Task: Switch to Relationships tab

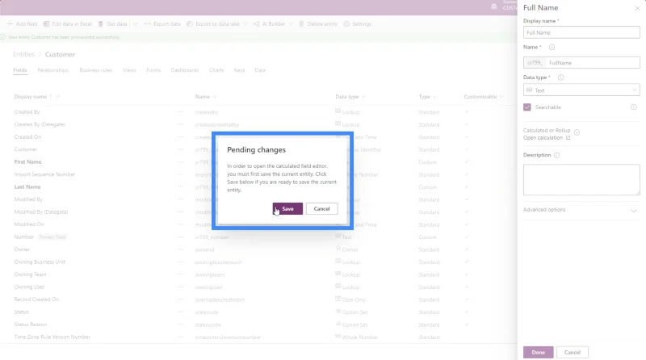Action: 52,70
